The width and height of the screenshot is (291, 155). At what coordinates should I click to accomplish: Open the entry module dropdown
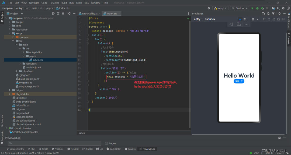[220, 8]
